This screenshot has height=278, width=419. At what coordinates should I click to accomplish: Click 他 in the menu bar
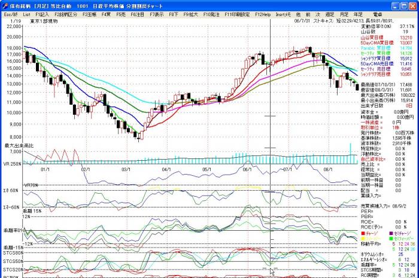[298, 14]
